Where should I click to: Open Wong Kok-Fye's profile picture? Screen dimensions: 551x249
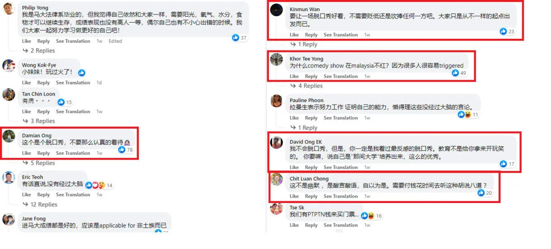[9, 66]
